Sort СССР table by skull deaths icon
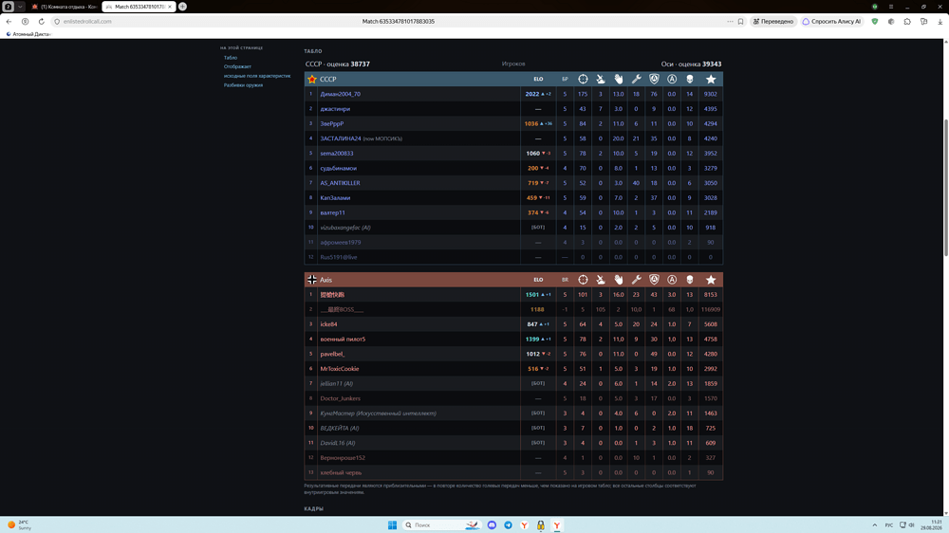Viewport: 949px width, 533px height. click(689, 80)
